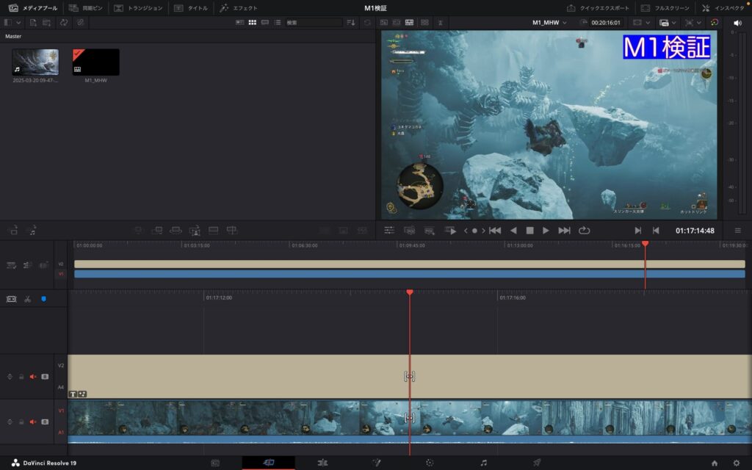Open the エフェクト tab
The image size is (752, 470).
[x=239, y=8]
